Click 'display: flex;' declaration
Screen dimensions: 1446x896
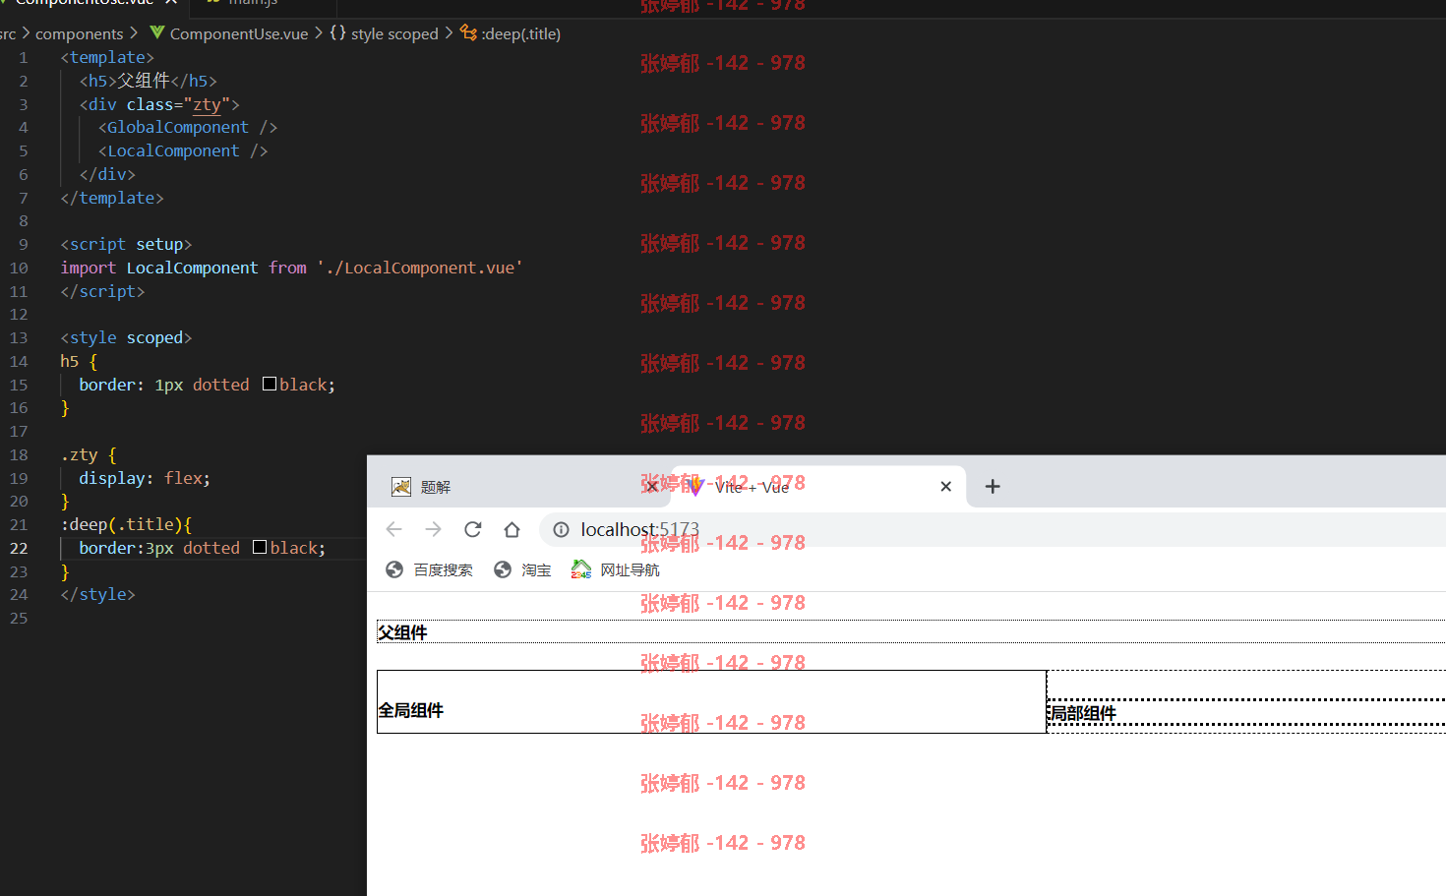click(145, 478)
